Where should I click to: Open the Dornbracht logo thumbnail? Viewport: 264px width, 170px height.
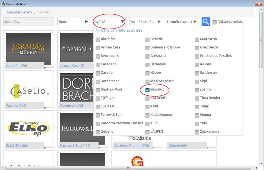coord(77,88)
